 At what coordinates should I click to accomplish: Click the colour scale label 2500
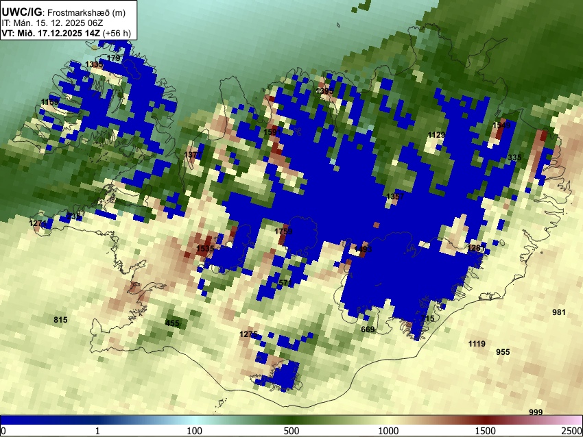click(572, 431)
